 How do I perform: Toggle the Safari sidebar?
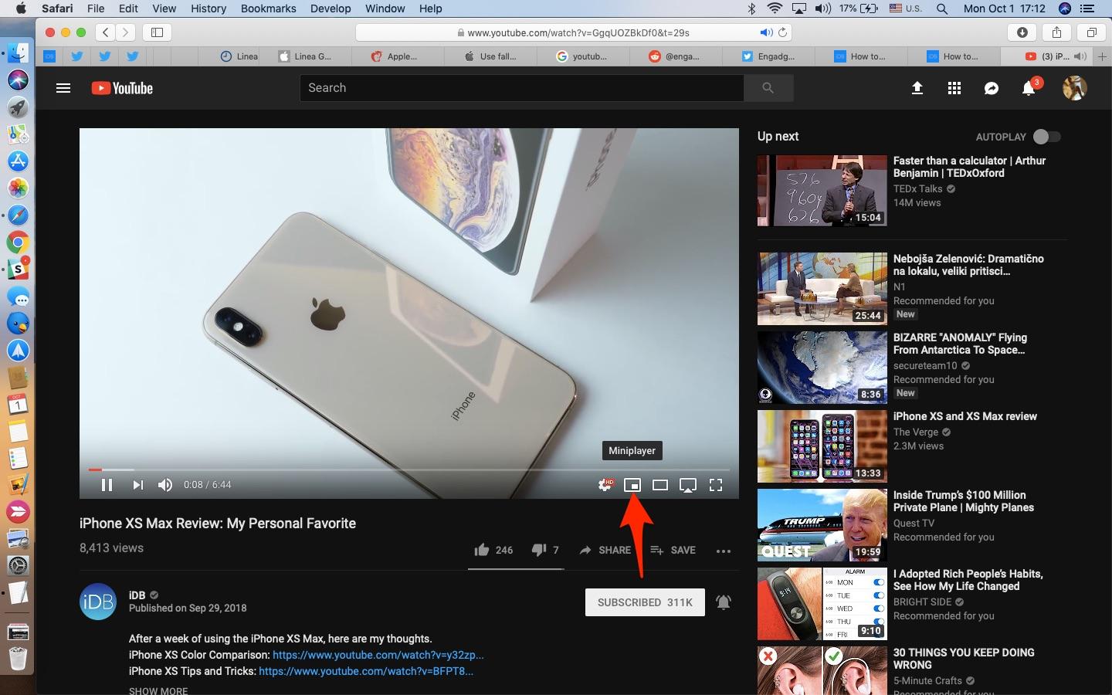(x=157, y=32)
